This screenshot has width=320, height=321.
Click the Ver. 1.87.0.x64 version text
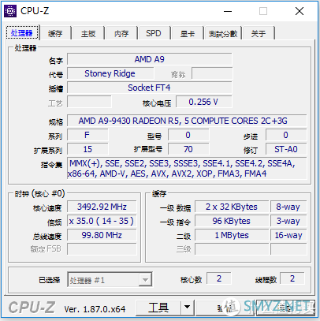click(95, 309)
